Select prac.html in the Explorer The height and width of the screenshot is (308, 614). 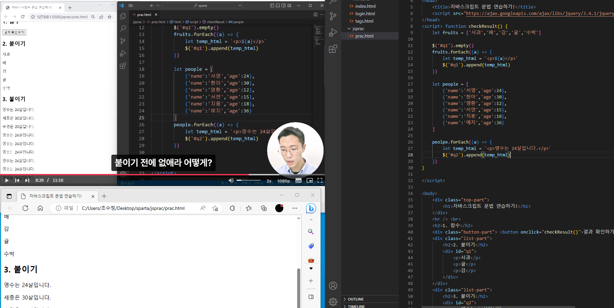[370, 36]
